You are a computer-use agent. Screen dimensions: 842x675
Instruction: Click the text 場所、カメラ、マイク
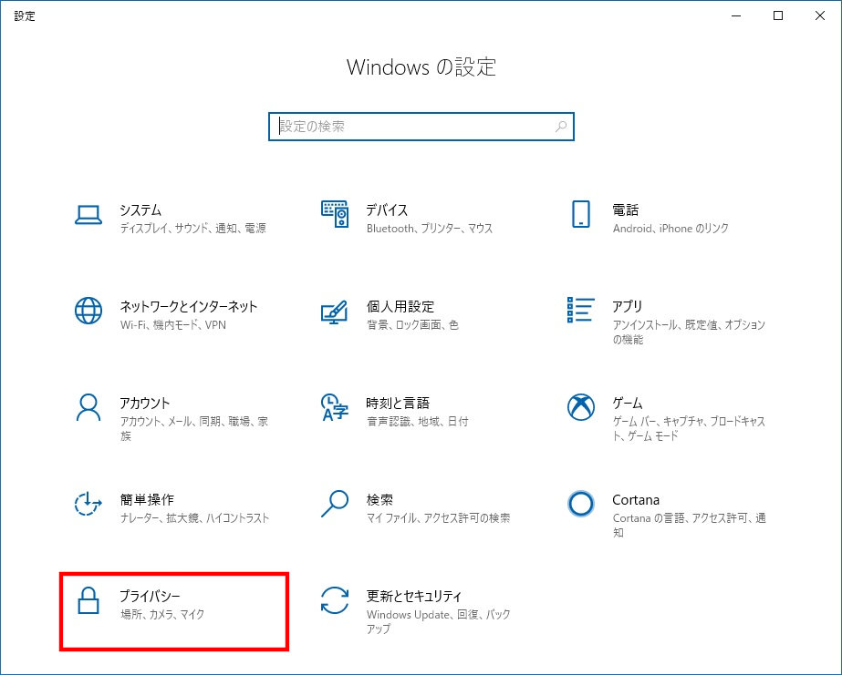click(162, 614)
